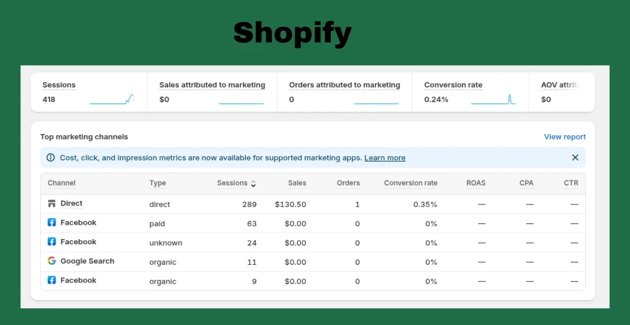Open View report link
The image size is (630, 325).
(x=564, y=137)
